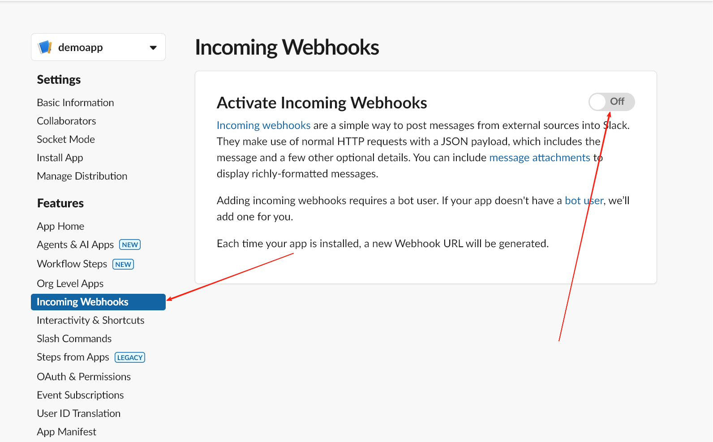Viewport: 713px width, 442px height.
Task: Click the 'bot user' hyperlink
Action: [x=584, y=201]
